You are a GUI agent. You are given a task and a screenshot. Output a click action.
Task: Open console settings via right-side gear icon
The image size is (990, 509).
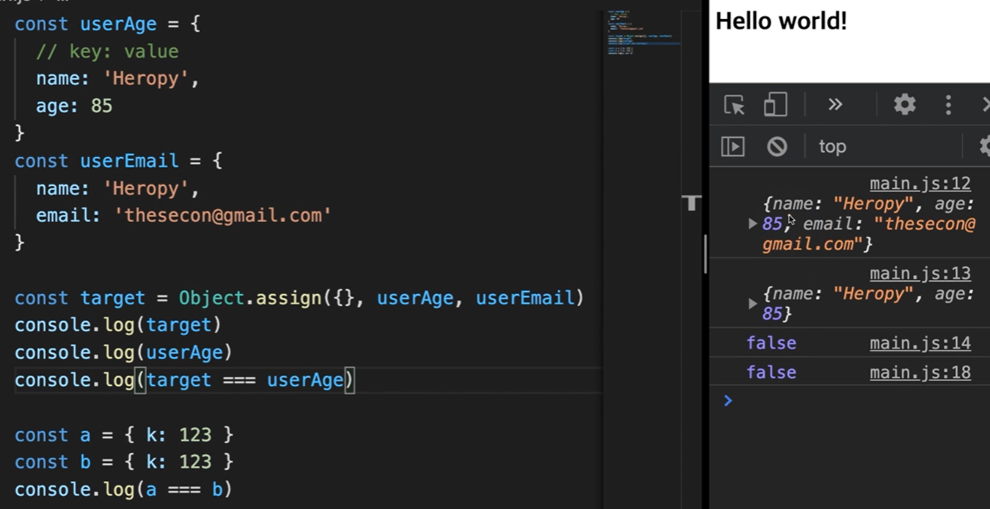coord(984,146)
